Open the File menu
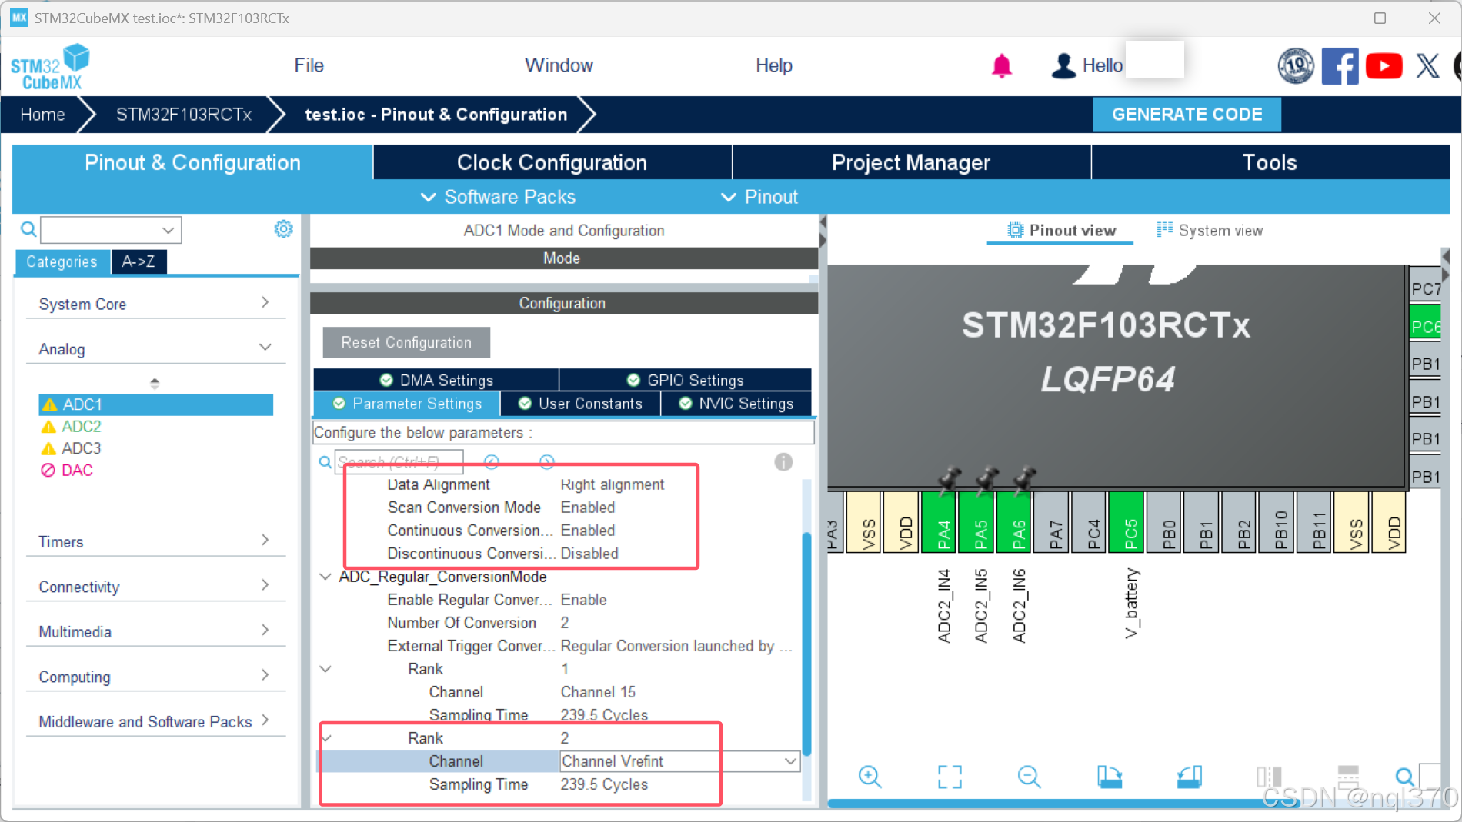The height and width of the screenshot is (822, 1462). [309, 65]
